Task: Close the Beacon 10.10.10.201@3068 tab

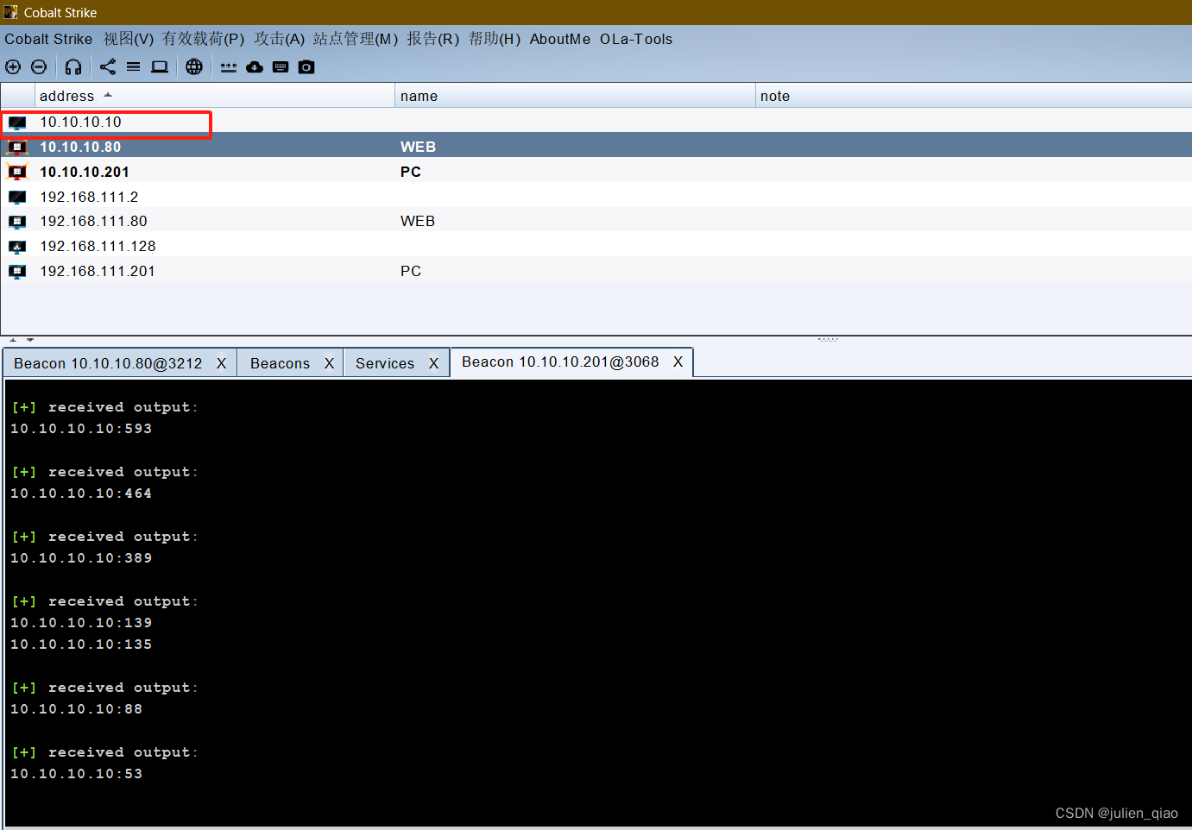Action: coord(678,362)
